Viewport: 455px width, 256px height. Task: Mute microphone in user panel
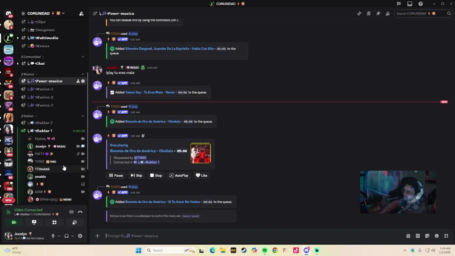tap(53, 236)
